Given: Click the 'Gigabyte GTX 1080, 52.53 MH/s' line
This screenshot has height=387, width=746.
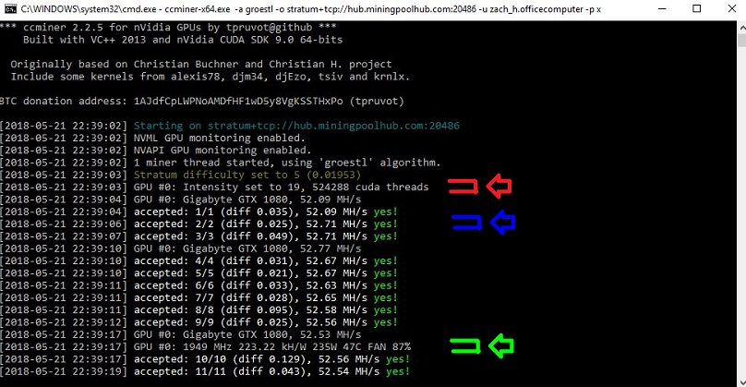Looking at the screenshot, I should pos(181,334).
